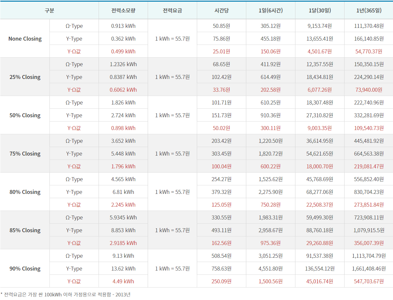The width and height of the screenshot is (393, 300).
Task: Click the red 0.6062 kWh value
Action: [x=123, y=90]
